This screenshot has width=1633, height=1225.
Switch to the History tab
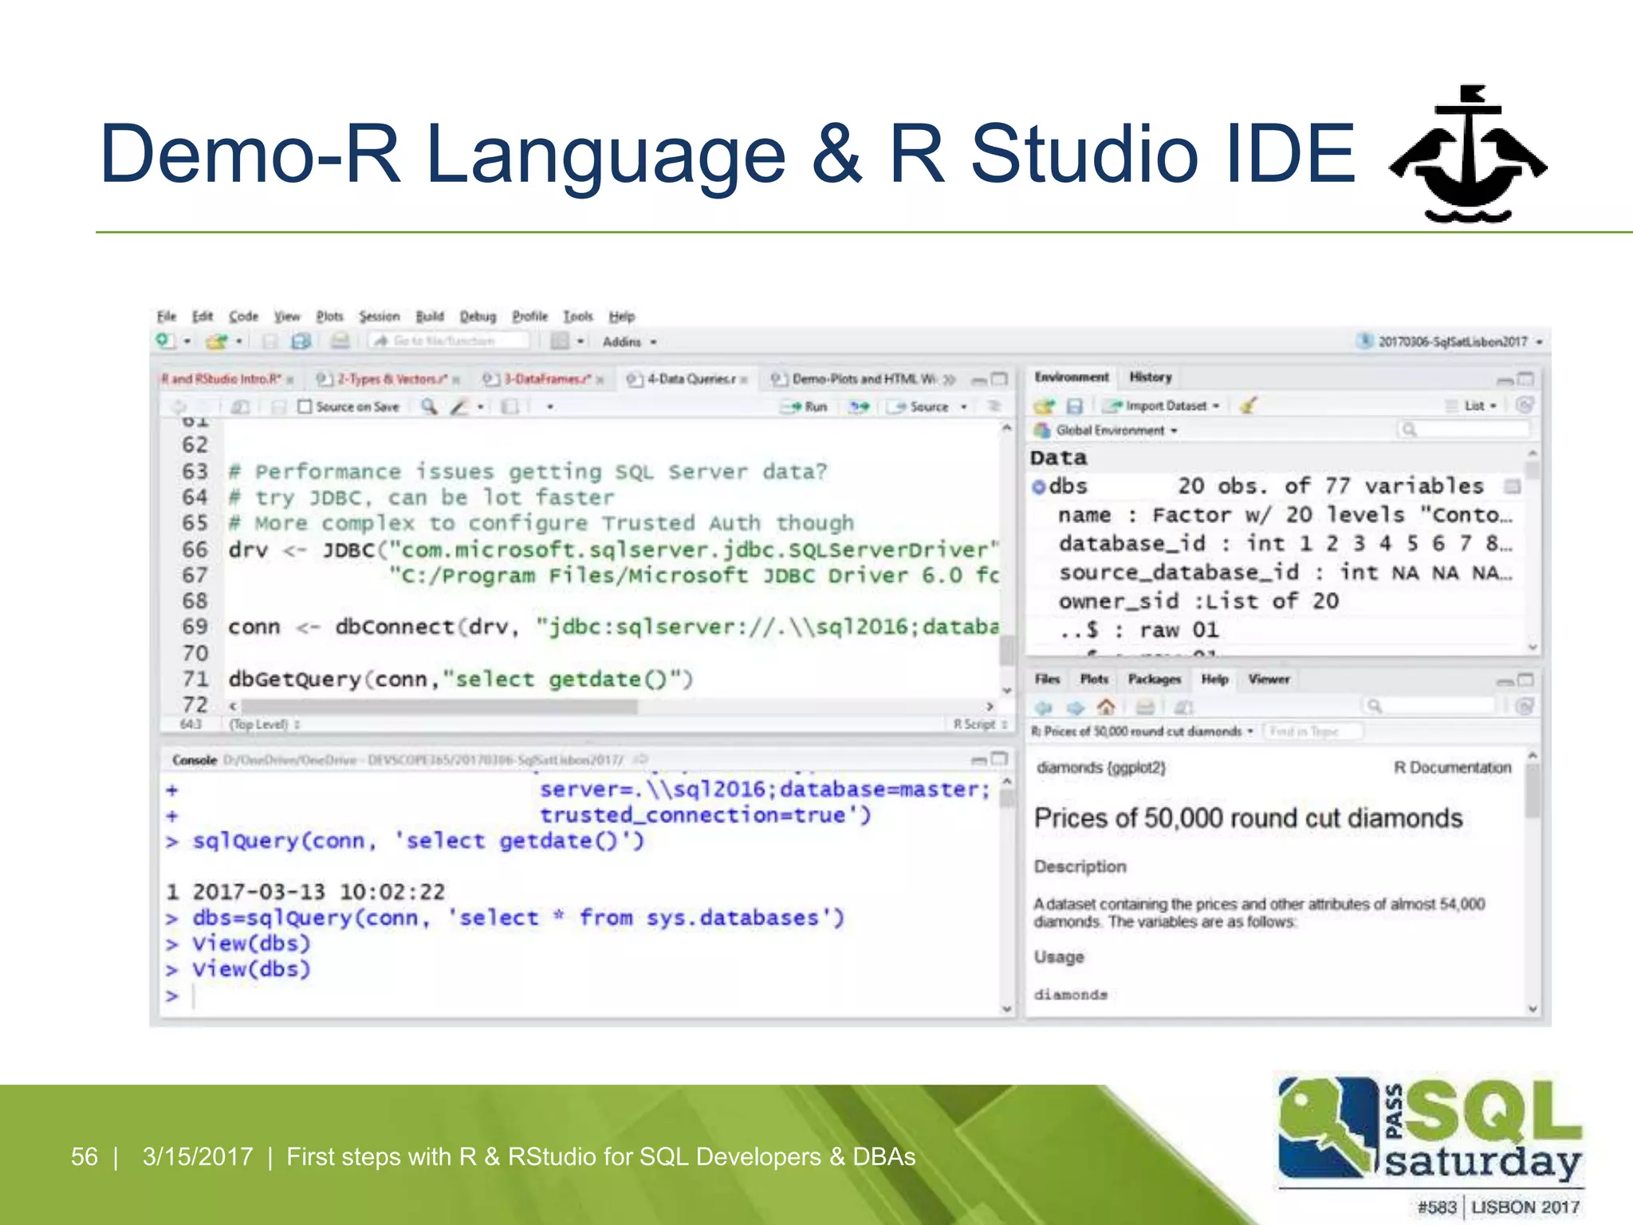point(1151,376)
